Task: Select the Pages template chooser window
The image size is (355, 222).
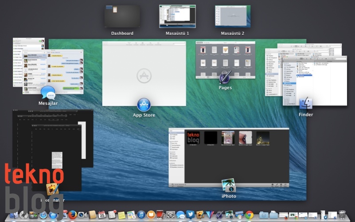Action: [225, 60]
